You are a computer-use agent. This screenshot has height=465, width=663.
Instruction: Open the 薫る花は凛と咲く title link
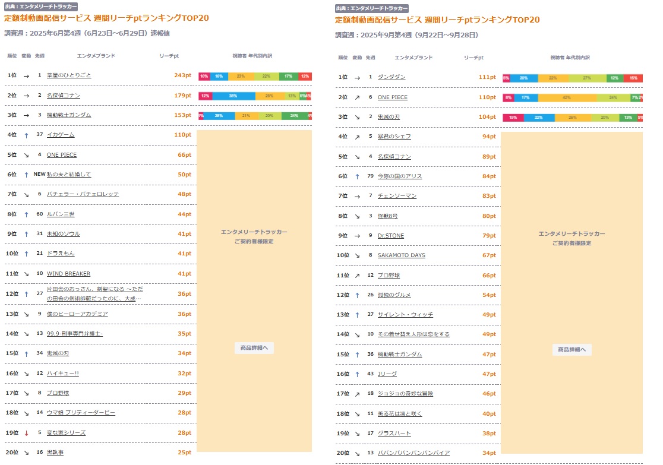coord(400,414)
